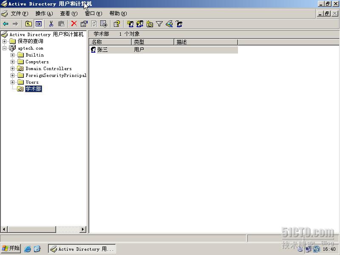Toggle the console tree pane button
Viewport: 340px width, 255px height.
pyautogui.click(x=39, y=24)
